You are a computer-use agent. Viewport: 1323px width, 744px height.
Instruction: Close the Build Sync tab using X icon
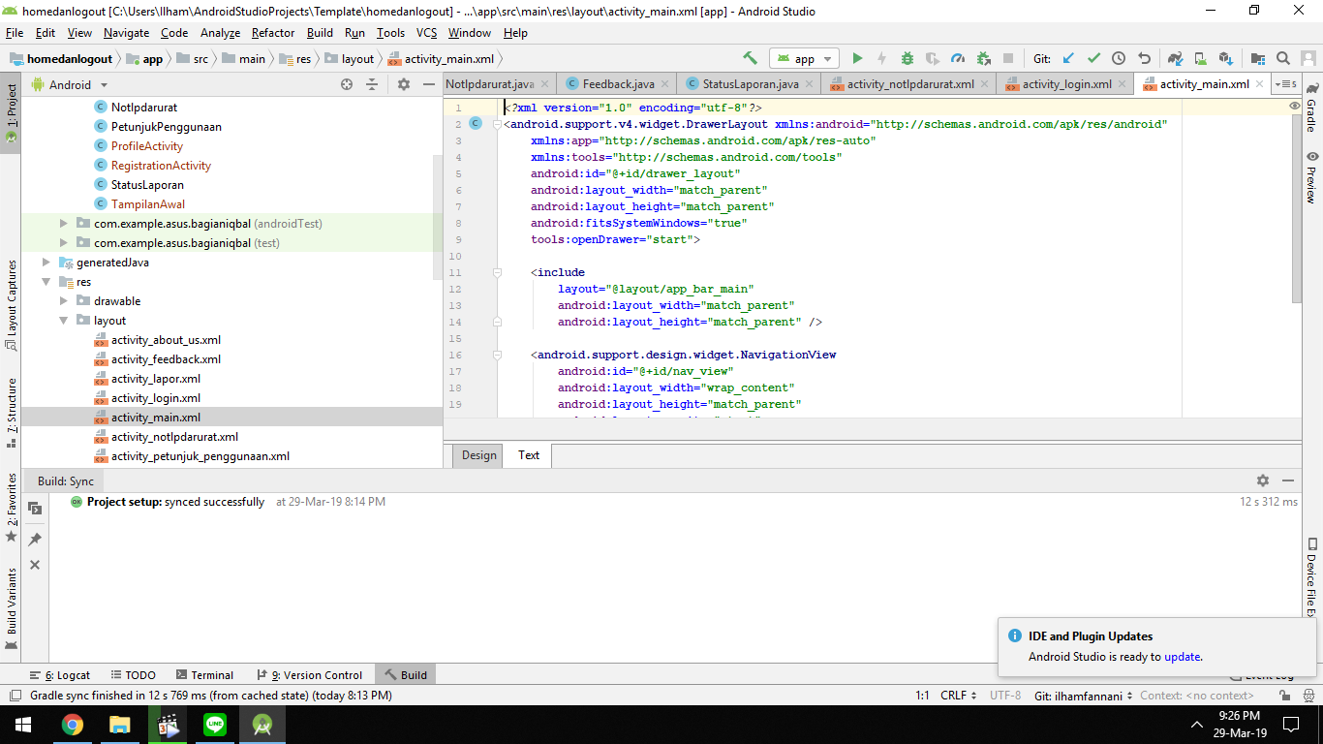pyautogui.click(x=35, y=565)
